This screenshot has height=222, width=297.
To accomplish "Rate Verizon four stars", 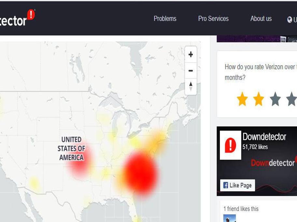I will tap(291, 99).
